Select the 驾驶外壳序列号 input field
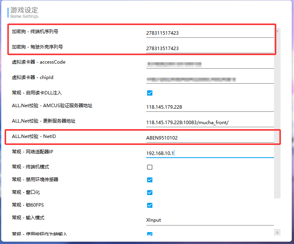The height and width of the screenshot is (244, 294). [210, 49]
